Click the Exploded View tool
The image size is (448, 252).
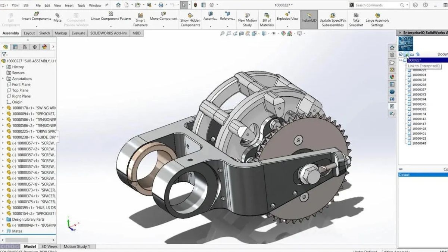[287, 16]
